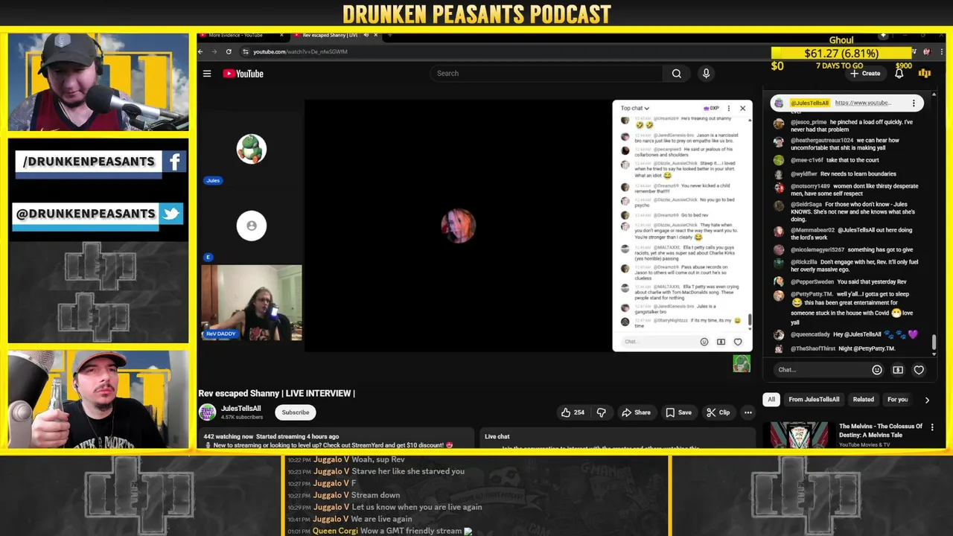Click the center video participant avatar
953x536 pixels.
click(459, 226)
